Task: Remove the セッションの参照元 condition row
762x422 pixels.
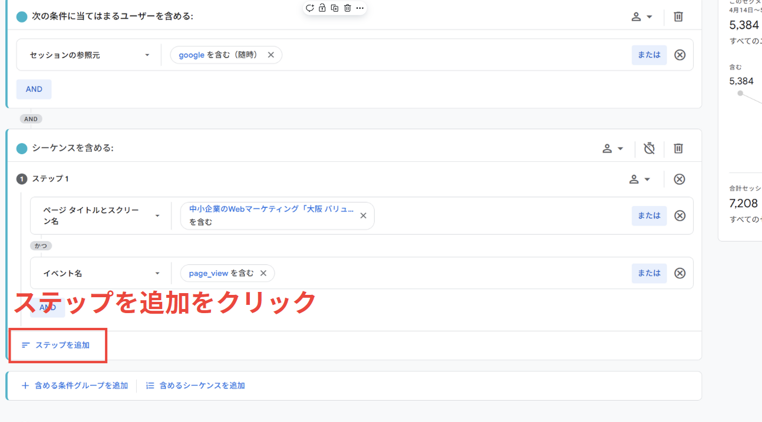Action: point(680,55)
